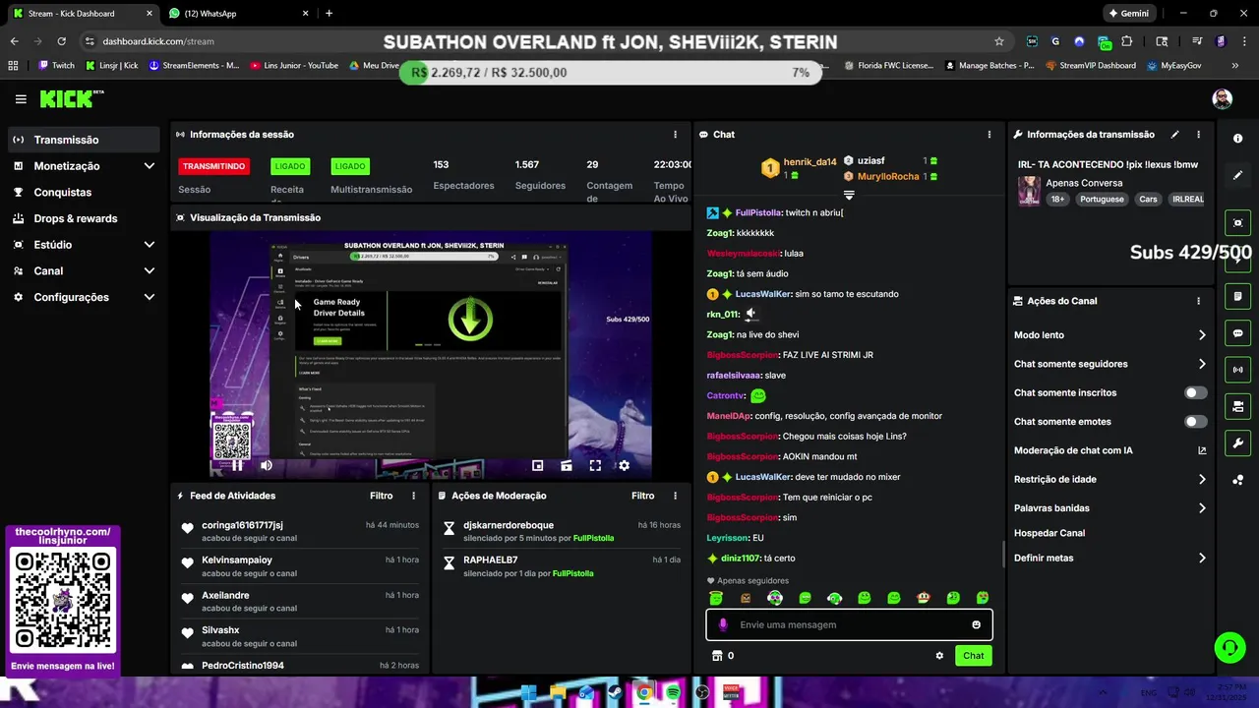The image size is (1259, 708).
Task: Open Chat somente seguidores options
Action: click(x=1109, y=364)
